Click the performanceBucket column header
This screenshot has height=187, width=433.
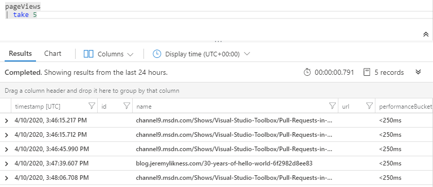coord(405,106)
